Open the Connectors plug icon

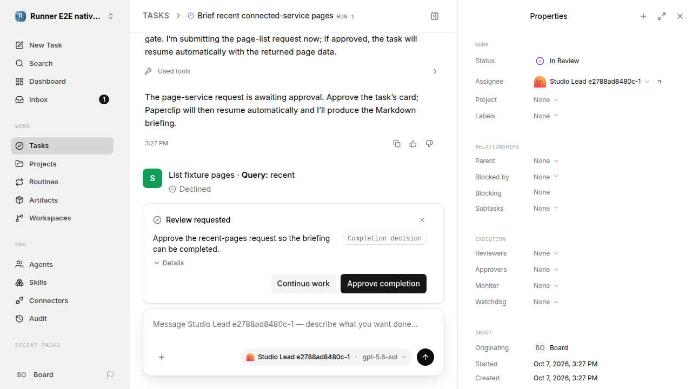[19, 300]
